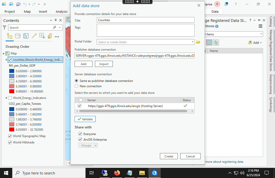Open Firefox from the taskbar
The width and height of the screenshot is (275, 178).
click(x=117, y=173)
